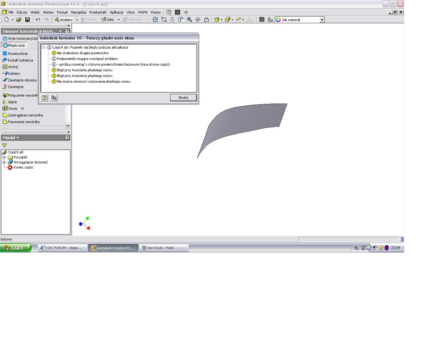Choose the Kształt kołnierza contour flange tool
The width and height of the screenshot is (434, 338).
[x=18, y=60]
